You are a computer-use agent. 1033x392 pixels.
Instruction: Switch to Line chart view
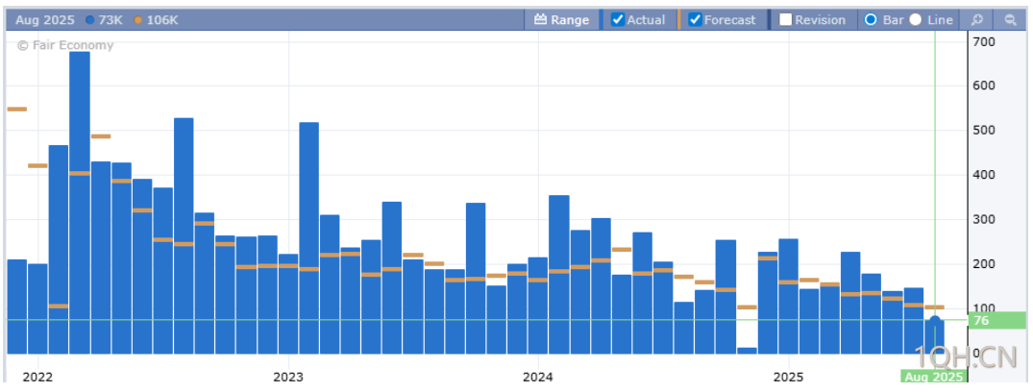pyautogui.click(x=916, y=19)
